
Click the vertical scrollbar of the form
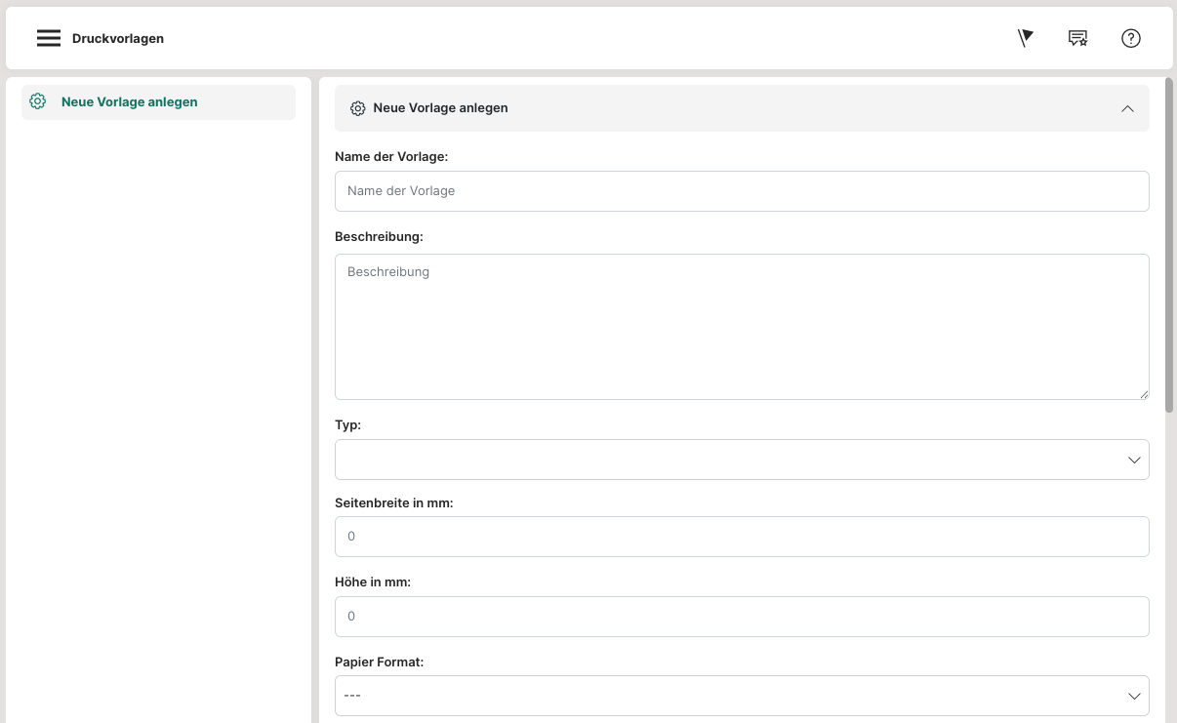pos(1168,244)
